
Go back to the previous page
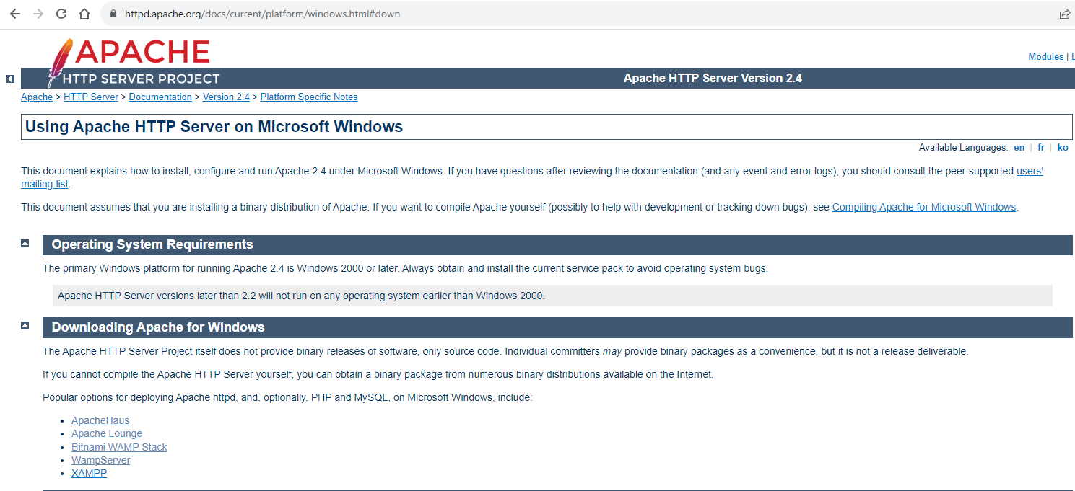pyautogui.click(x=15, y=14)
